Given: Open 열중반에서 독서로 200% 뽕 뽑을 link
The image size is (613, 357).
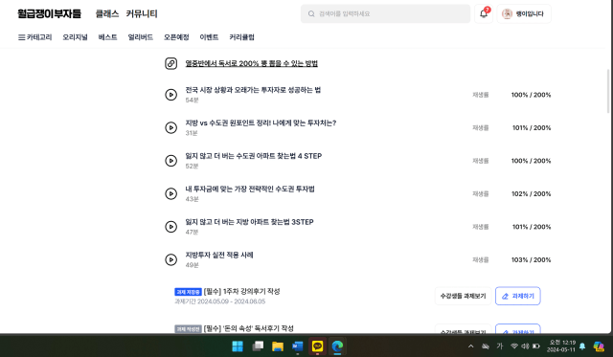Looking at the screenshot, I should pyautogui.click(x=251, y=63).
